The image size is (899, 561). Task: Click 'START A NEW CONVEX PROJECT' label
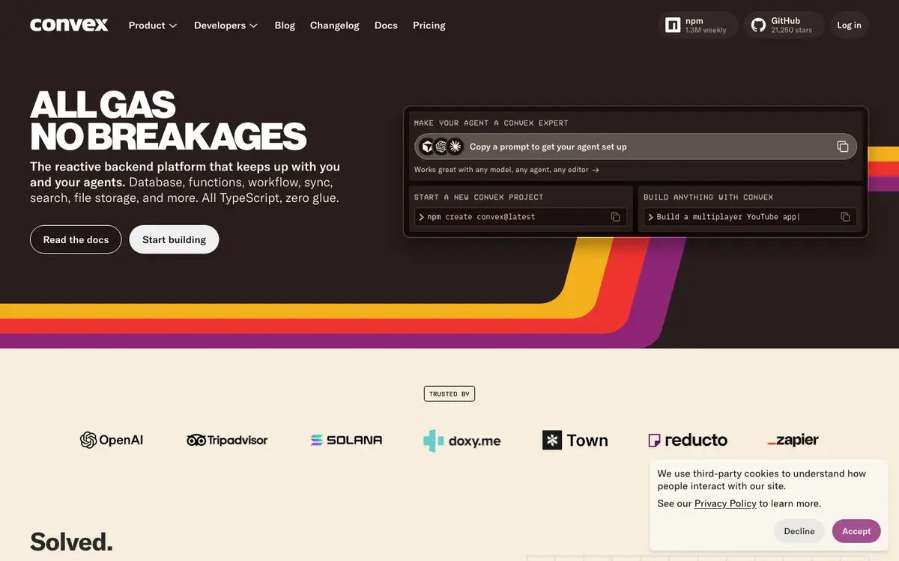(x=479, y=197)
